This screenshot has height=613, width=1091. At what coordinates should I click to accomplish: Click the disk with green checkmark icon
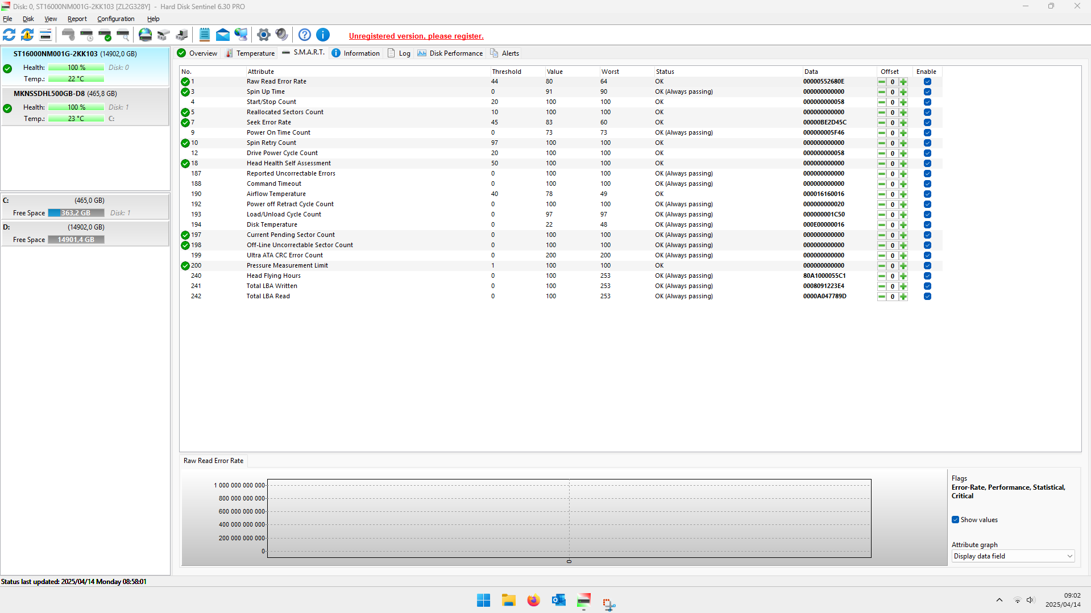coord(105,35)
